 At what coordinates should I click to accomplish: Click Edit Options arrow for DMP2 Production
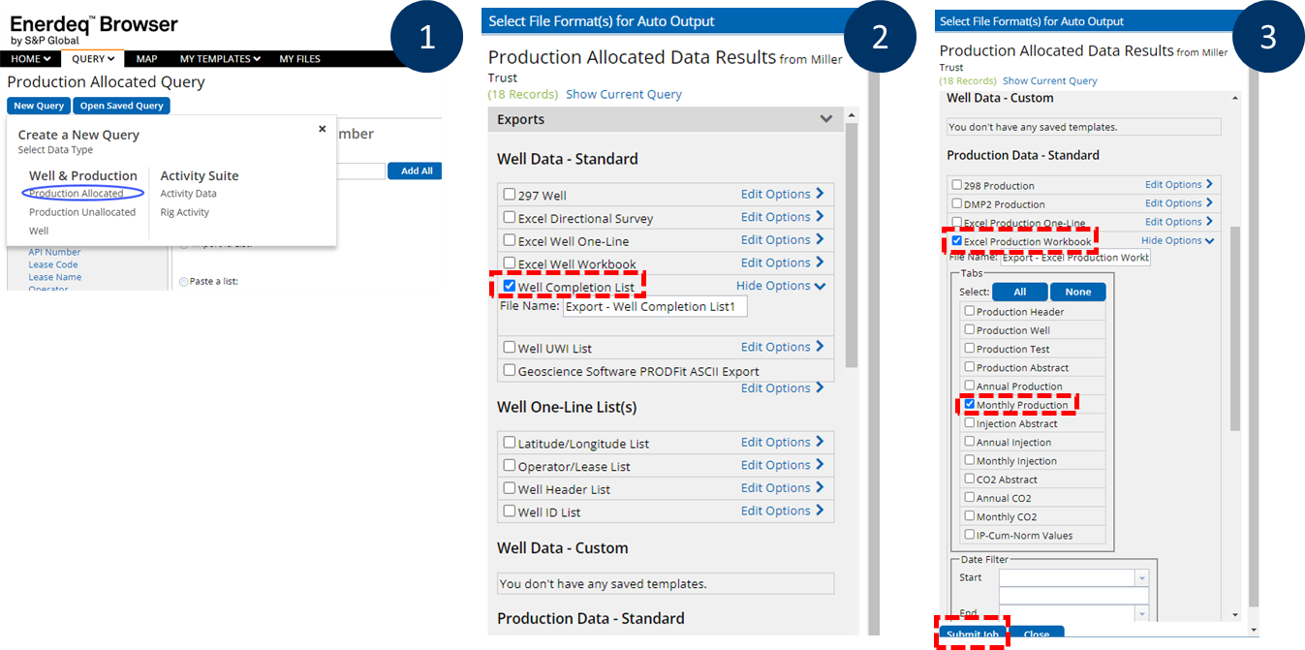(x=1209, y=203)
